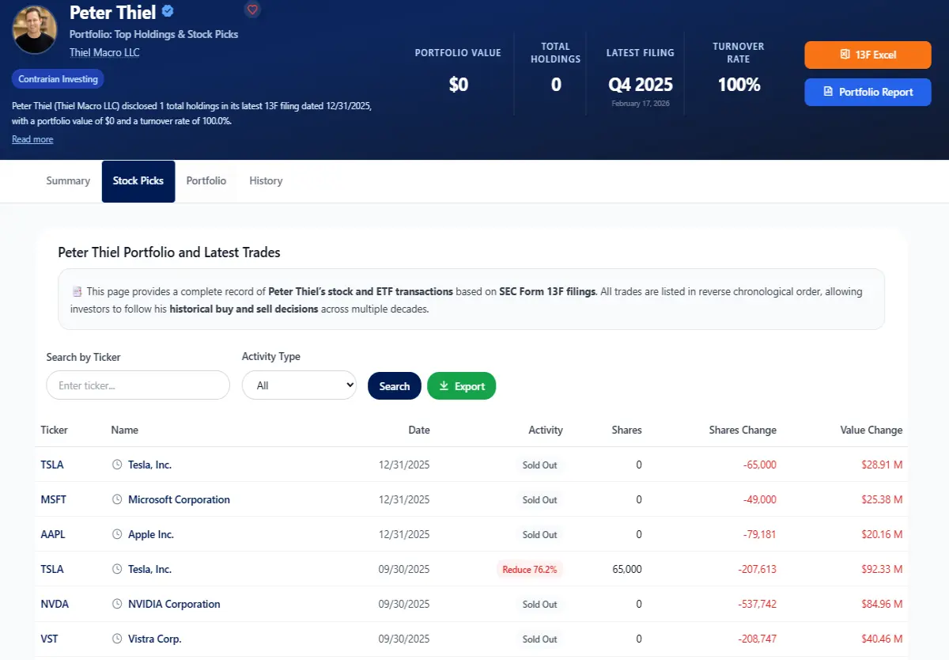Image resolution: width=949 pixels, height=660 pixels.
Task: Click the Apple Inc. name
Action: coord(151,534)
